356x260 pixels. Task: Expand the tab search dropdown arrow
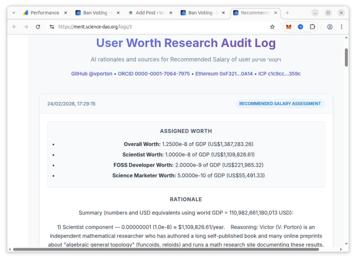(14, 13)
